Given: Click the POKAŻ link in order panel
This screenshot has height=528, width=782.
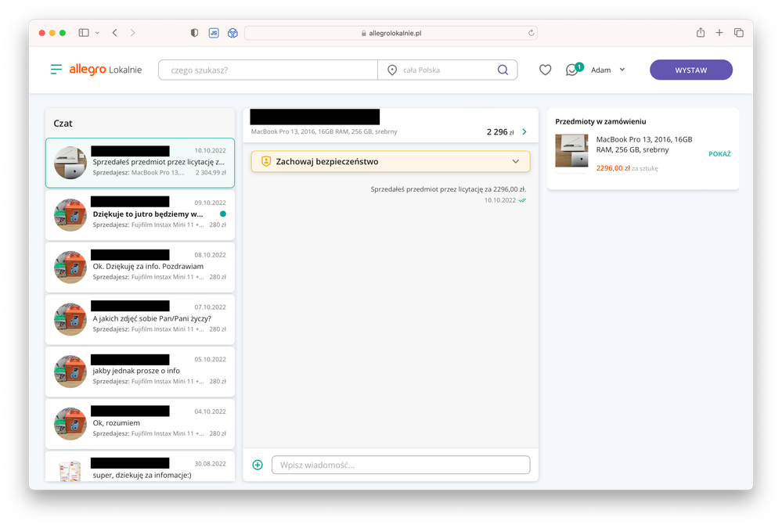Looking at the screenshot, I should (x=719, y=153).
